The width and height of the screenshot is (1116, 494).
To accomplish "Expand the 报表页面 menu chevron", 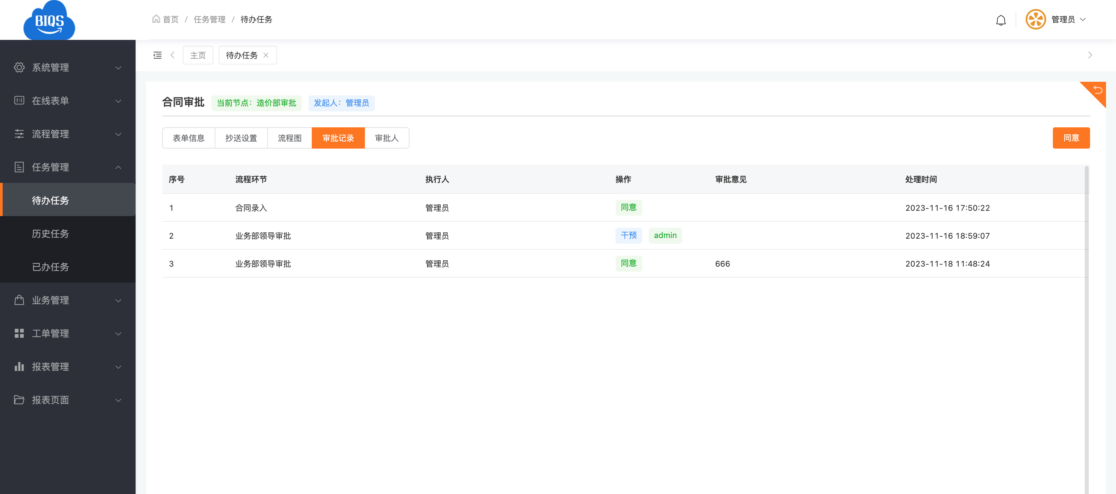I will click(x=118, y=400).
